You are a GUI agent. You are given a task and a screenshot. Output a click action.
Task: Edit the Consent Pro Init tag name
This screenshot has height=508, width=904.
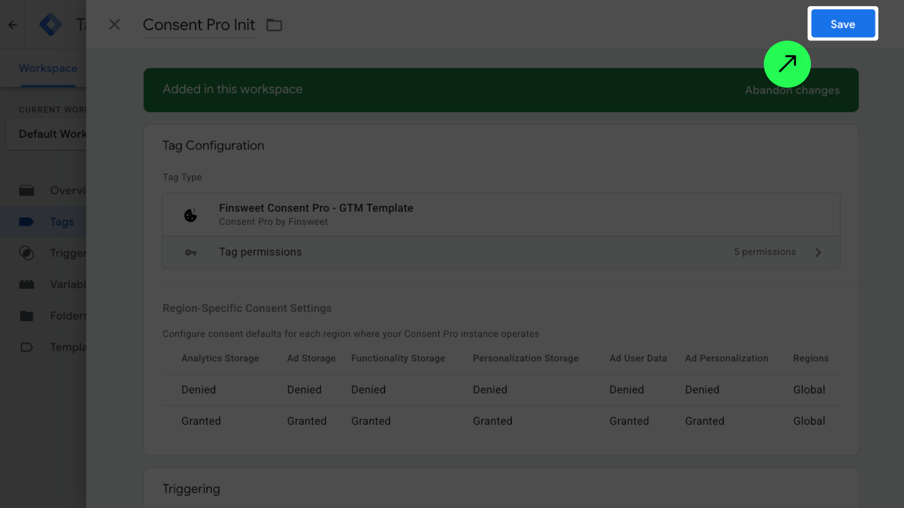(199, 24)
